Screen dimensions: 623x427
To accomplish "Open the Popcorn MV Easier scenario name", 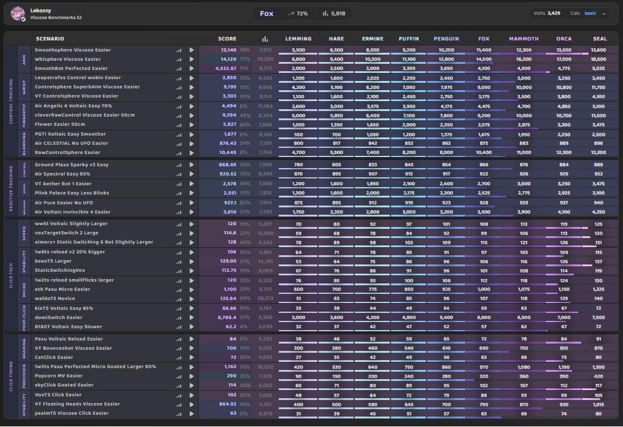I will point(58,375).
